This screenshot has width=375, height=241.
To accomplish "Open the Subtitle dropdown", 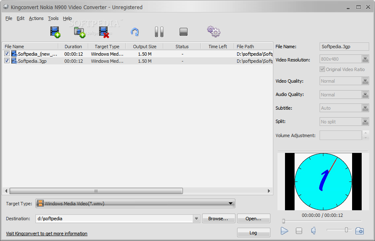I will tap(365, 108).
